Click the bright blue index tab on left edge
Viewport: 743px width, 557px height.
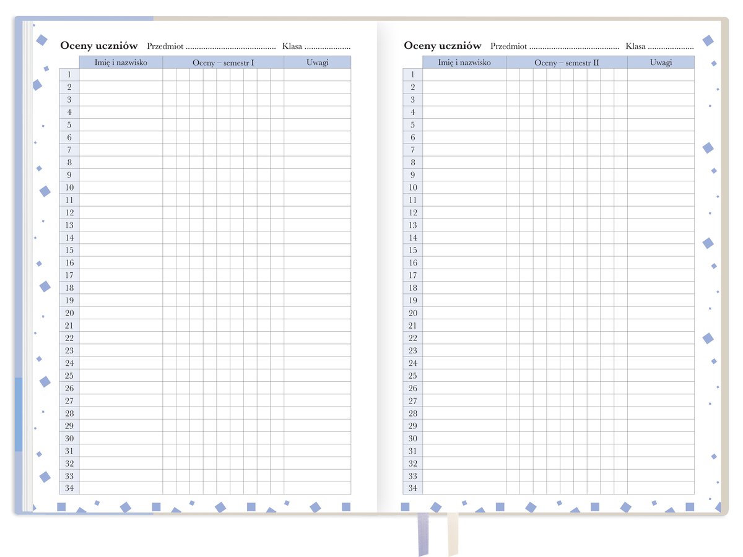pyautogui.click(x=19, y=415)
